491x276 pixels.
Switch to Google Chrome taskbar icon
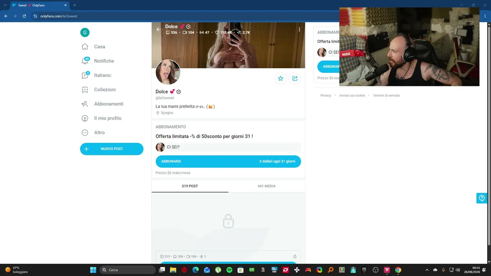pos(398,270)
